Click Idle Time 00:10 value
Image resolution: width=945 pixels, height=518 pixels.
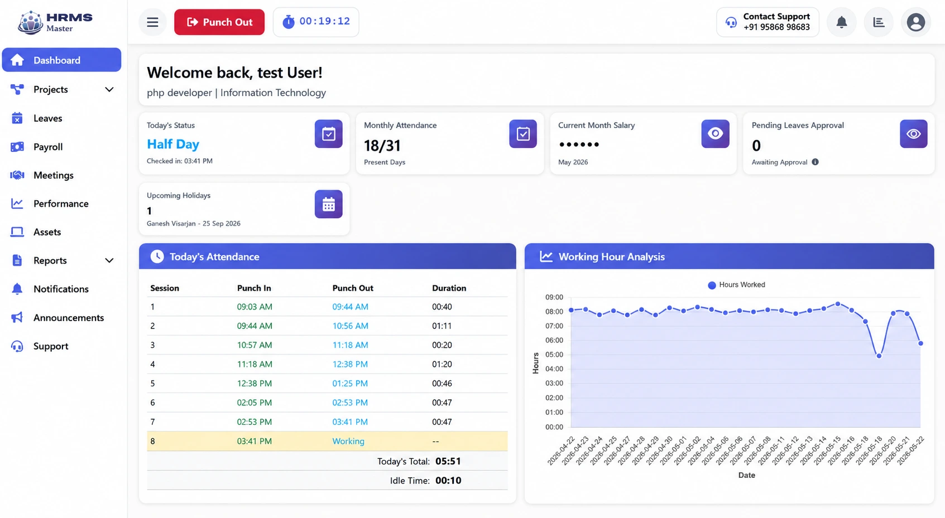coord(448,481)
